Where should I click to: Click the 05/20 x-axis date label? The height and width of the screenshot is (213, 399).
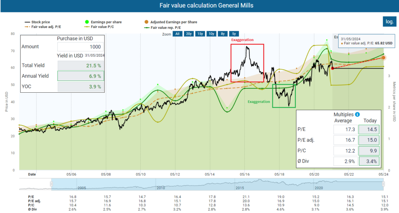tap(314, 174)
